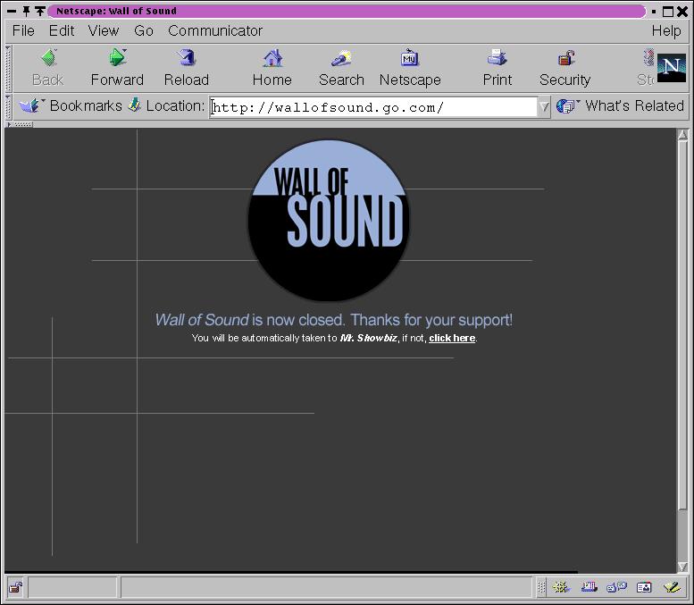Click the "Mr. Showbiz" text
The height and width of the screenshot is (605, 694).
(368, 338)
